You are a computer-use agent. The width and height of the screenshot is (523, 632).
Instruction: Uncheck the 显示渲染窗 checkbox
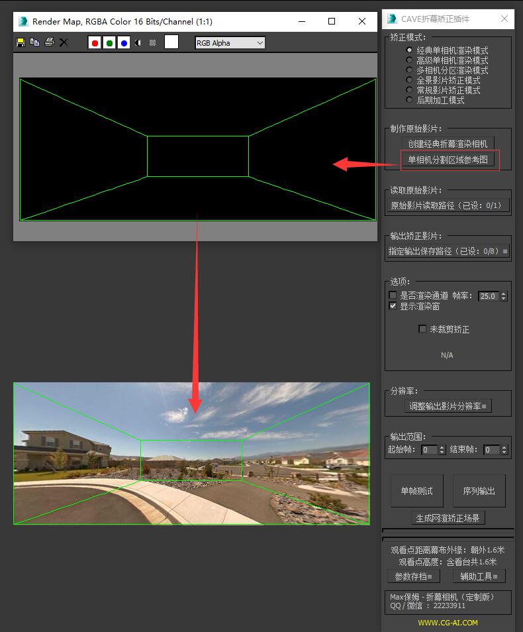click(x=393, y=306)
